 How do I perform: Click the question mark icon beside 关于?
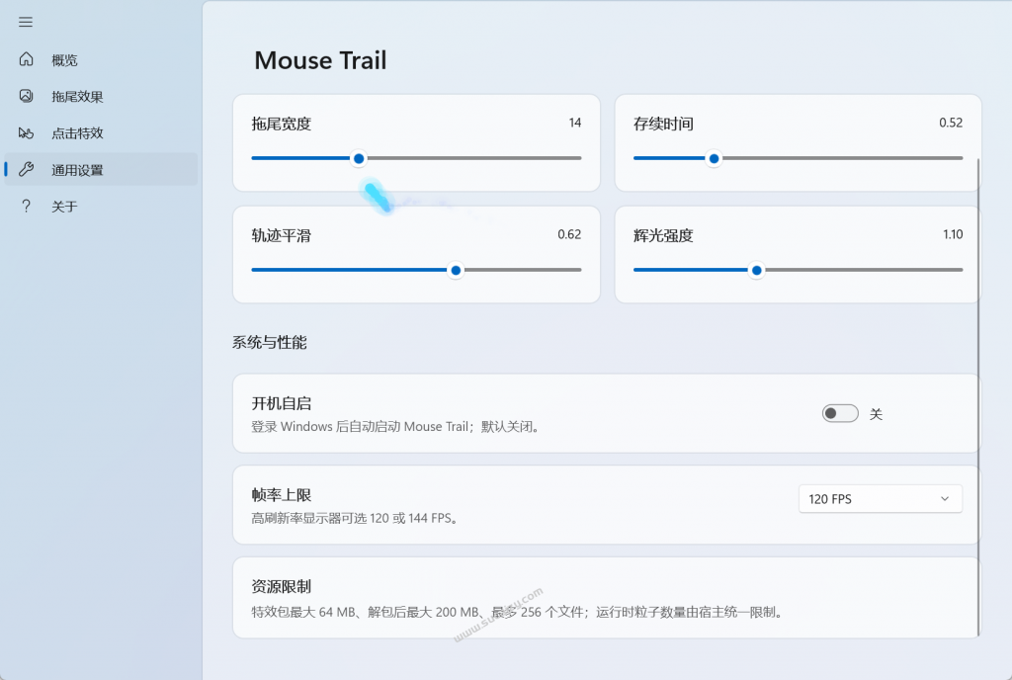point(26,207)
